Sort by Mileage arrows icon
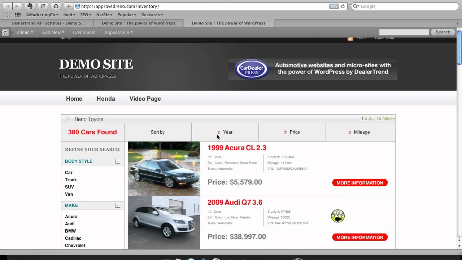462x260 pixels. click(x=350, y=132)
